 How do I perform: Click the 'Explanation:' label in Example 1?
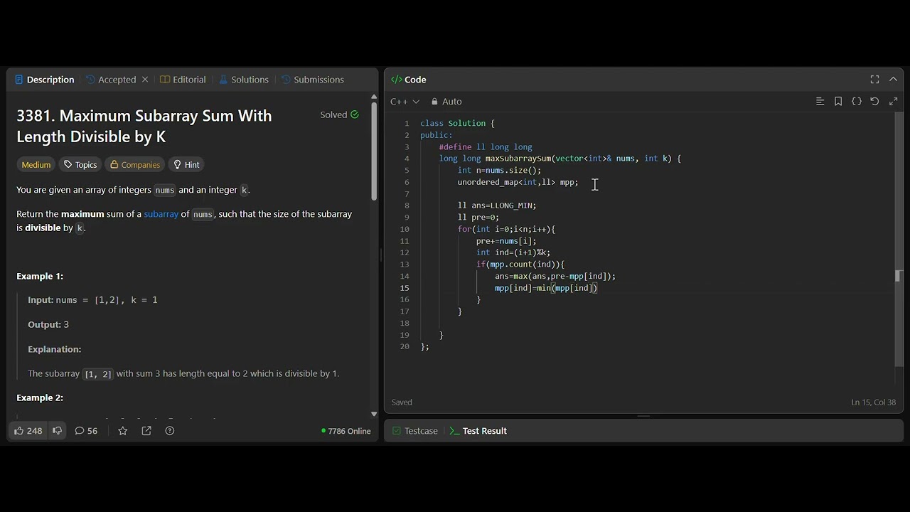click(x=55, y=349)
